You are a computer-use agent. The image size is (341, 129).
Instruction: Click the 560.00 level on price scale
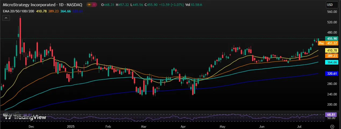(x=332, y=12)
